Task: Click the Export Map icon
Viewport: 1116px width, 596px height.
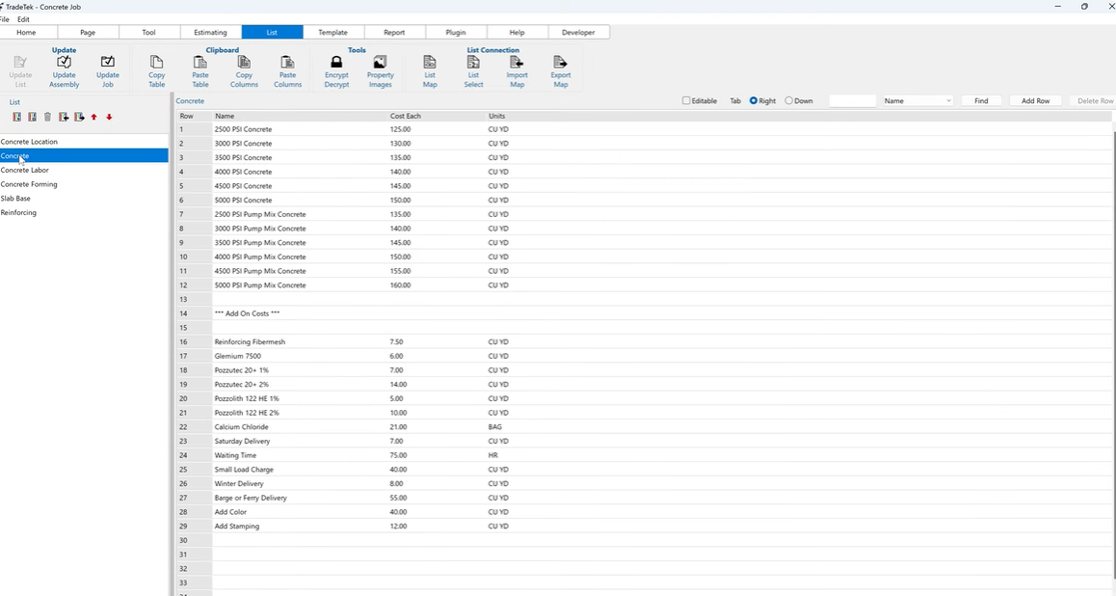Action: coord(560,68)
